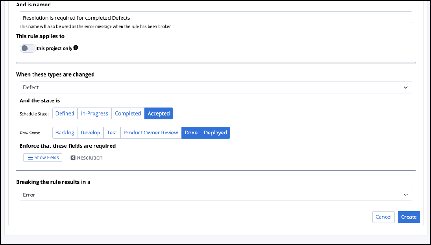The image size is (431, 245).
Task: Click Create to save the rule
Action: [x=409, y=217]
